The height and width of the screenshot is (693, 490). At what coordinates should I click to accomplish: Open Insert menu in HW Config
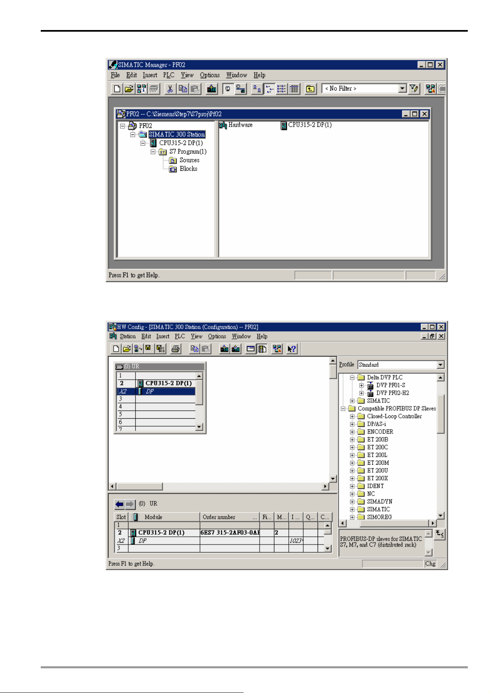(x=163, y=336)
